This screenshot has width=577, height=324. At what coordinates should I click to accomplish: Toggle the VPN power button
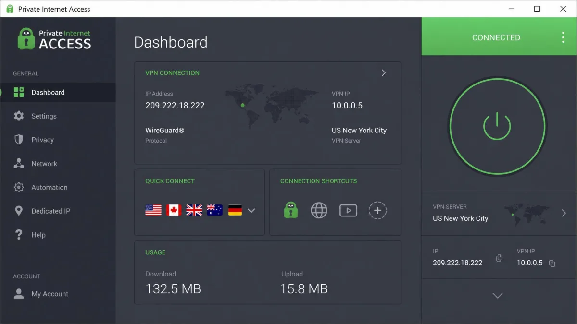click(x=497, y=127)
